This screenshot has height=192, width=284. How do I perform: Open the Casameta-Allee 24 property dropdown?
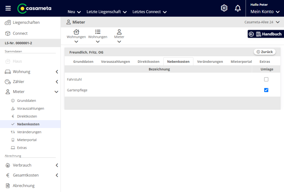click(262, 22)
